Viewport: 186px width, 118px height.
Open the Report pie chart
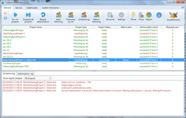click(x=149, y=15)
